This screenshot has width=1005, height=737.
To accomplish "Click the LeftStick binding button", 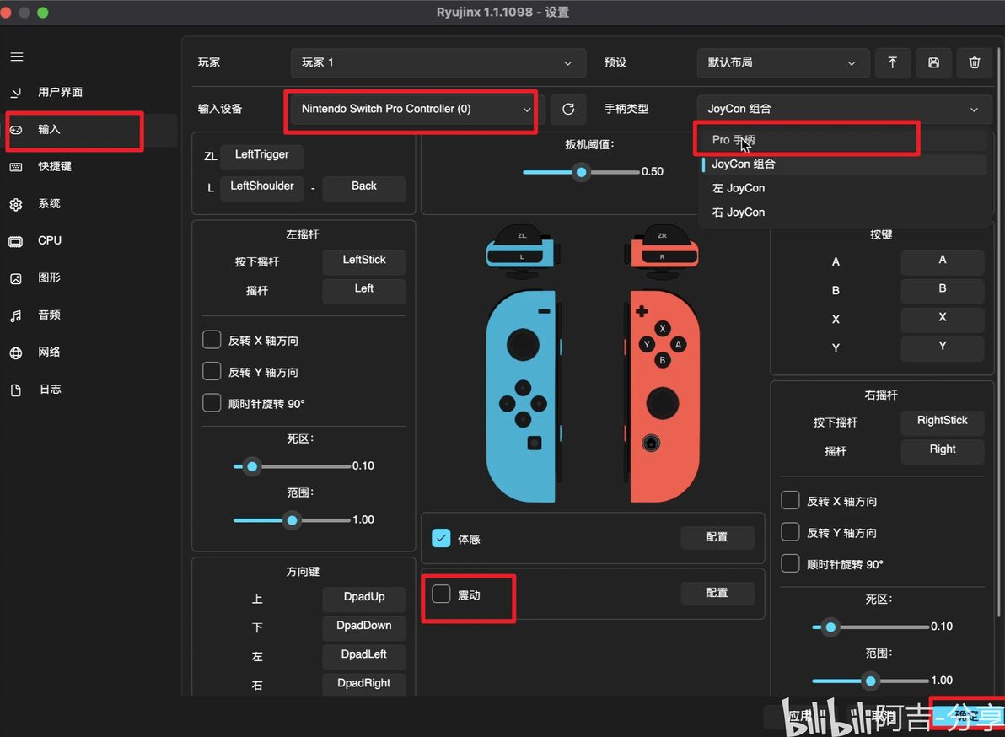I will 364,261.
